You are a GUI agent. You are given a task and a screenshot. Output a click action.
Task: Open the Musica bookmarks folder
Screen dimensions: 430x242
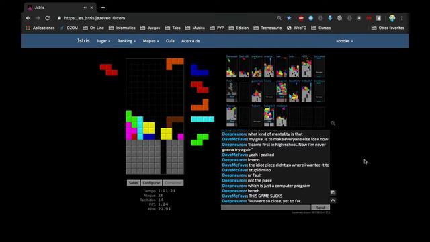coord(195,28)
